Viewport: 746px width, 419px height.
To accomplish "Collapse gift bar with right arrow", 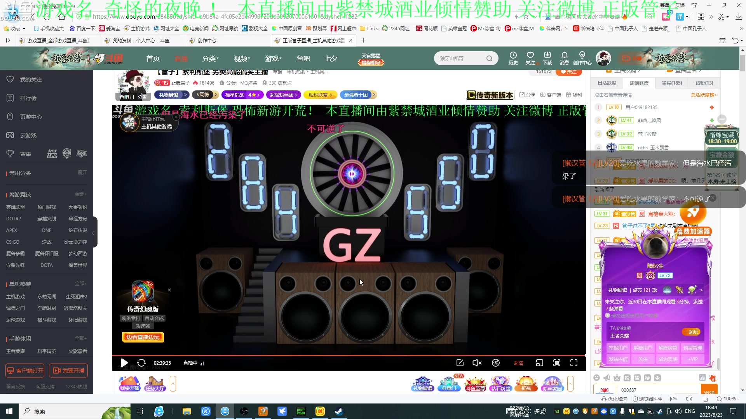I will [x=570, y=384].
